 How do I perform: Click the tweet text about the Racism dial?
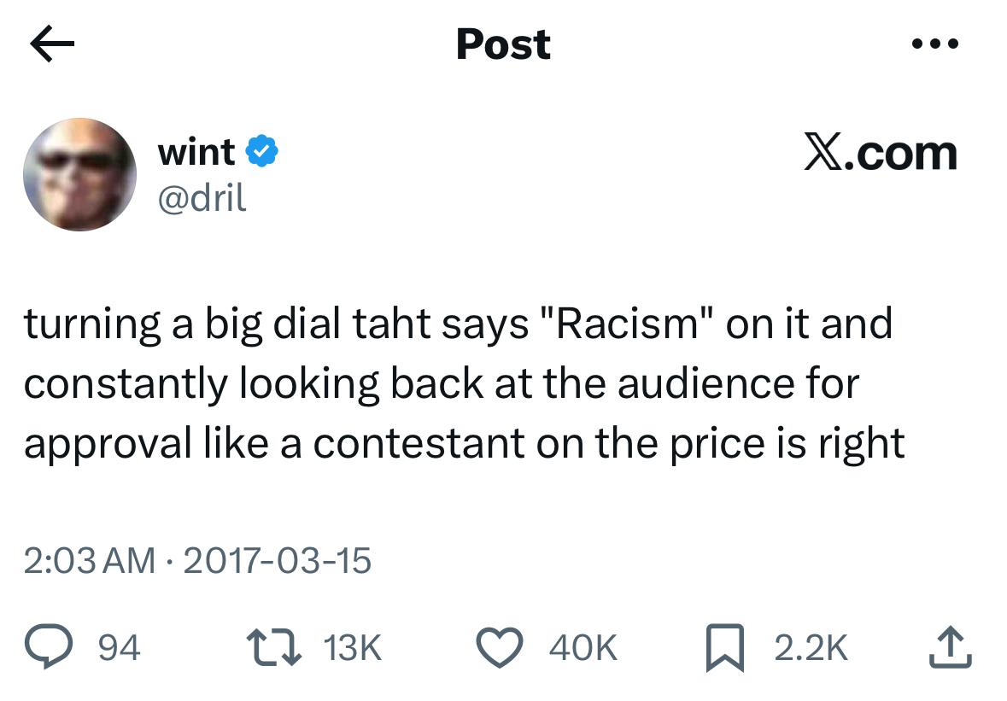coord(461,383)
